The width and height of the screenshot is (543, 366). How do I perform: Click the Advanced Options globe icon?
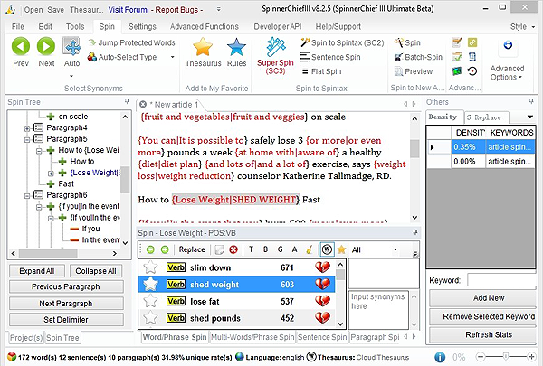point(508,45)
